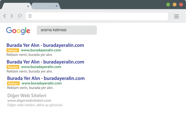The image size is (186, 114).
Task: Open second 'Burada Yer Alın' ad title
Action: point(45,62)
